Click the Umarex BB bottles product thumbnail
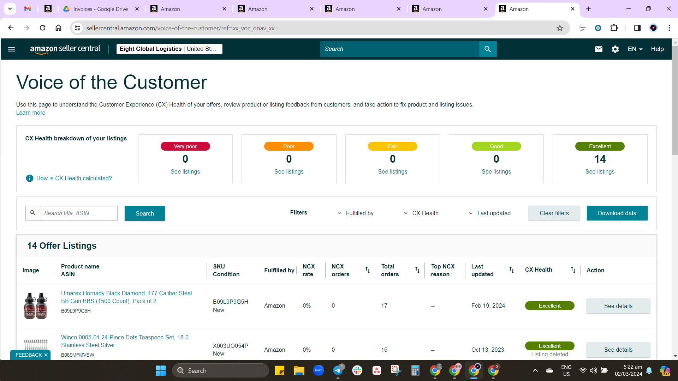This screenshot has height=381, width=678. pyautogui.click(x=36, y=306)
